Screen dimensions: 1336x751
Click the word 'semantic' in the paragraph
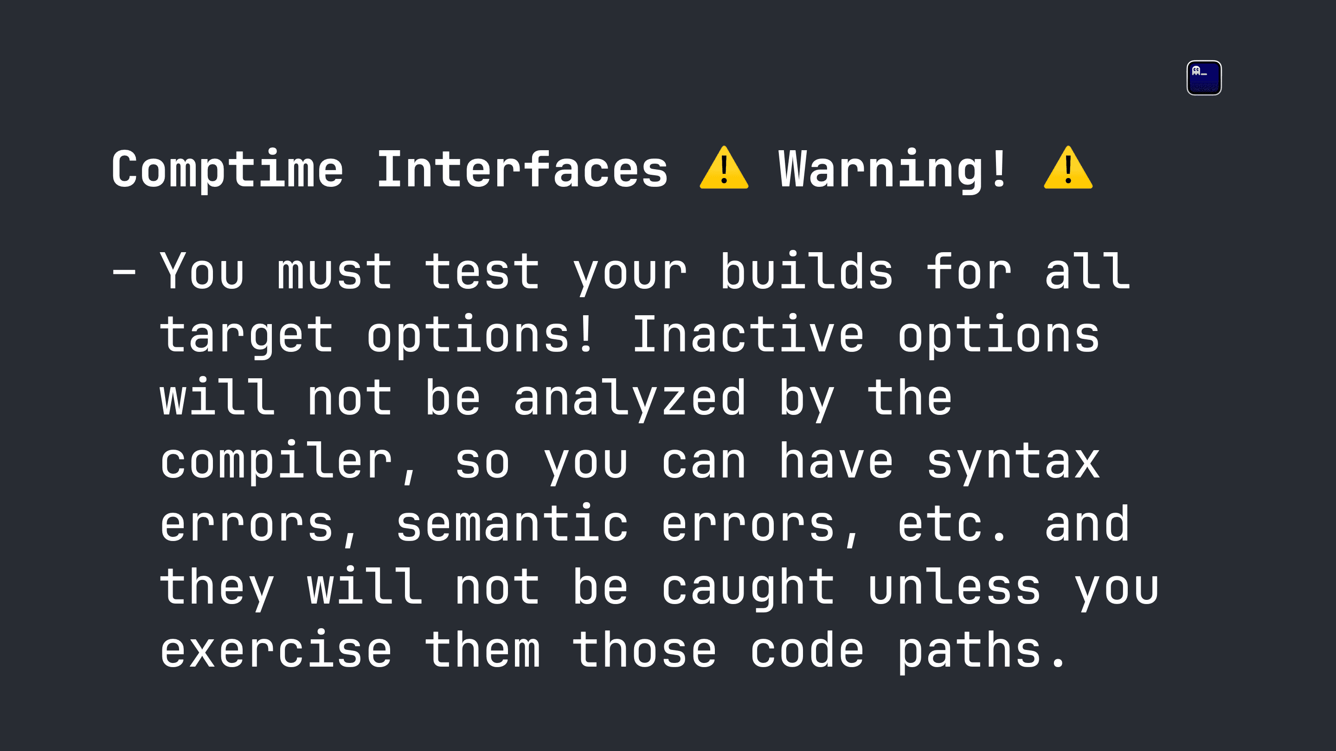coord(513,524)
